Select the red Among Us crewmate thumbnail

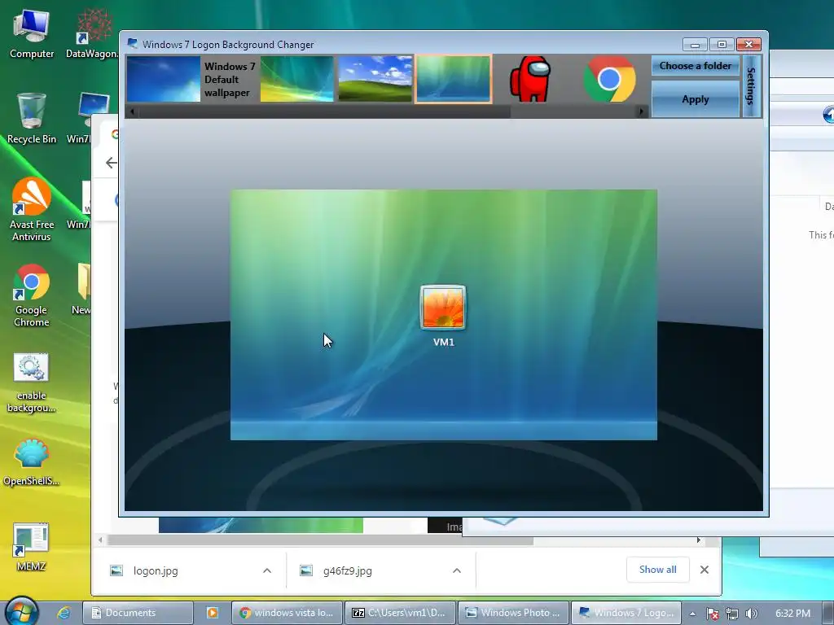(529, 79)
